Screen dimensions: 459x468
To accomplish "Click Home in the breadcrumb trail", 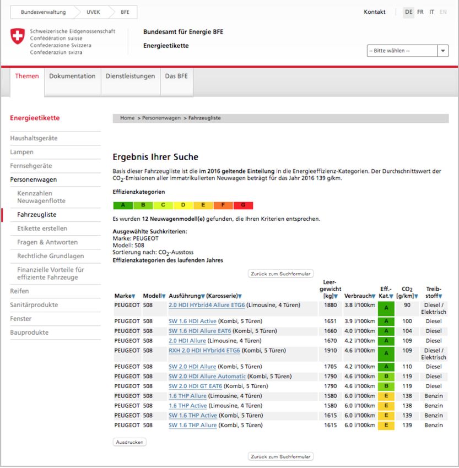I will 127,118.
